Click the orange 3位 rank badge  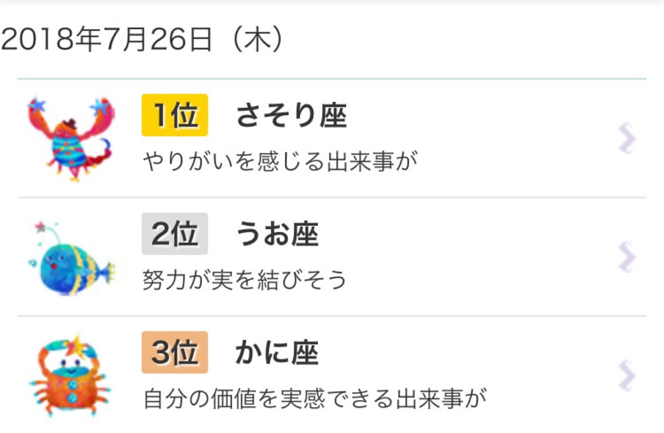click(x=175, y=352)
